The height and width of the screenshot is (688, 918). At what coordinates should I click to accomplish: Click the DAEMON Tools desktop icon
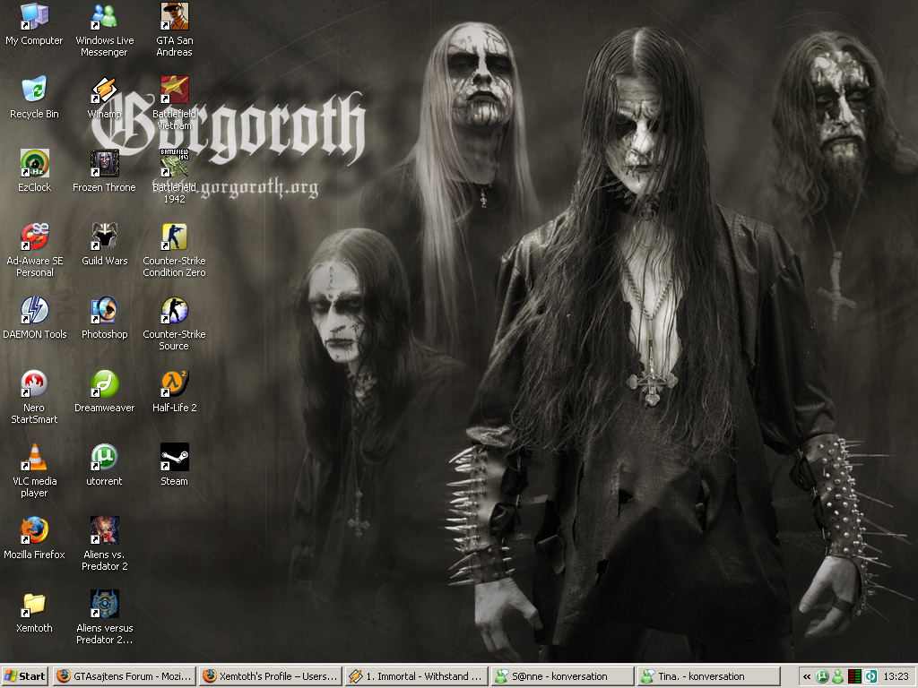pyautogui.click(x=34, y=311)
